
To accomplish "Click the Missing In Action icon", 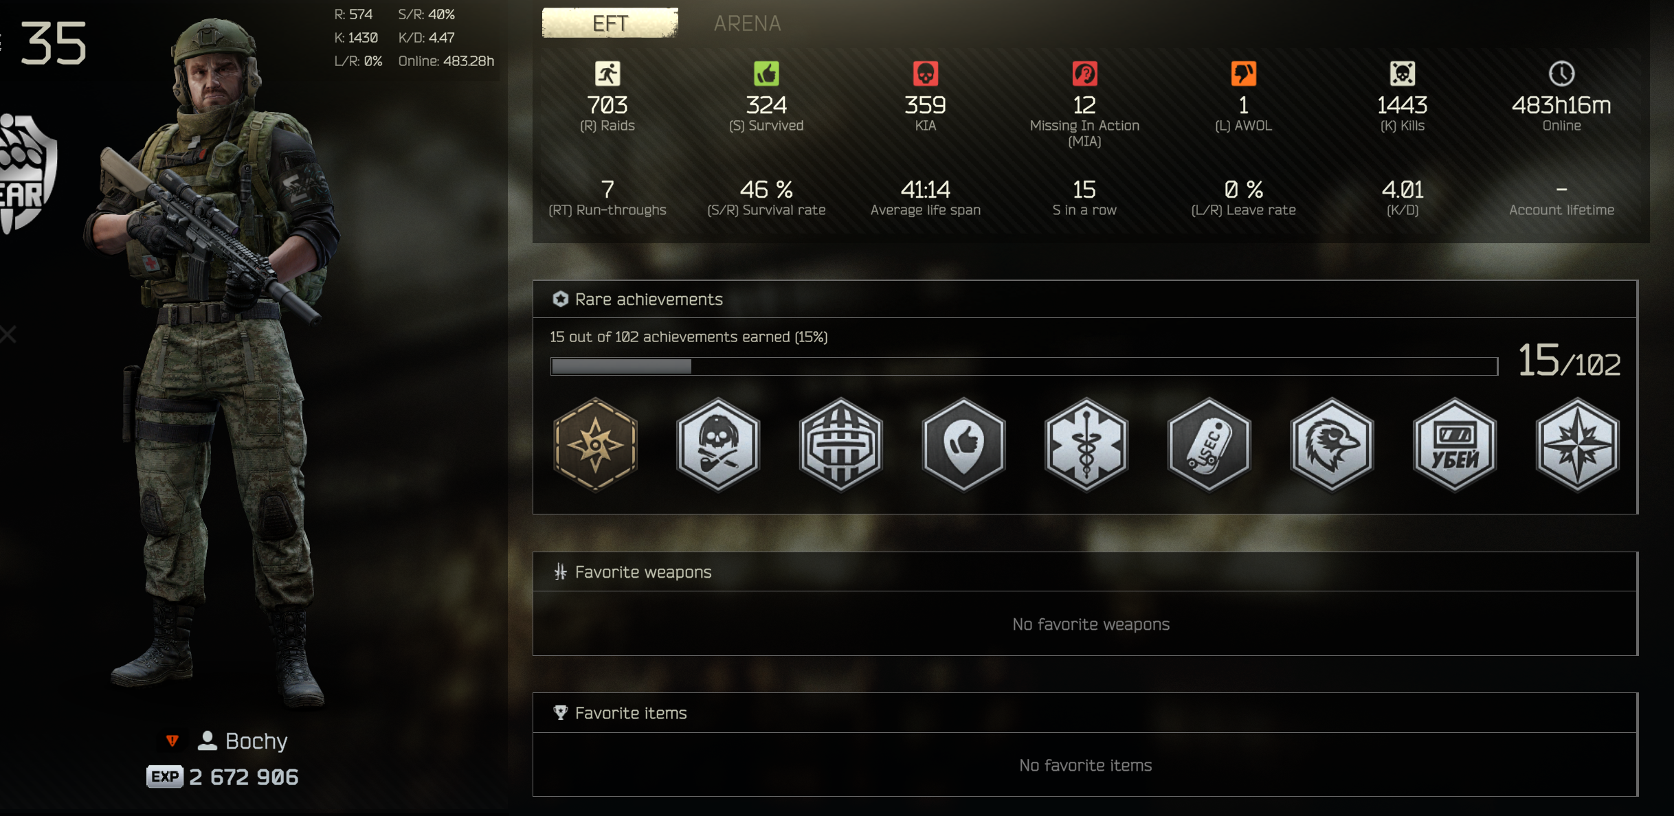I will 1084,73.
